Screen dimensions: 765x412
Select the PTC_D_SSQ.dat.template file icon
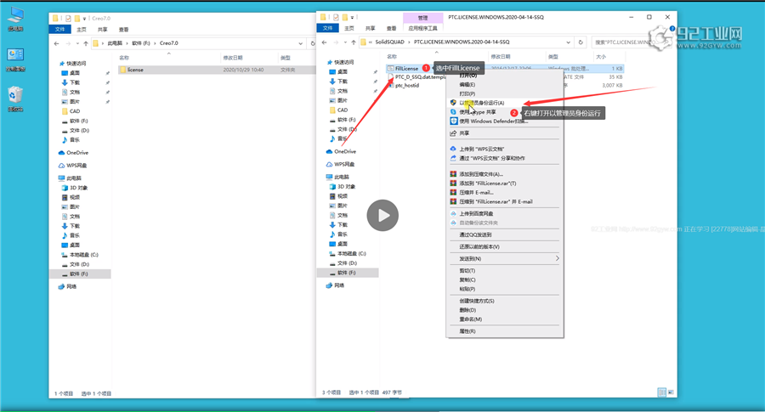(390, 77)
